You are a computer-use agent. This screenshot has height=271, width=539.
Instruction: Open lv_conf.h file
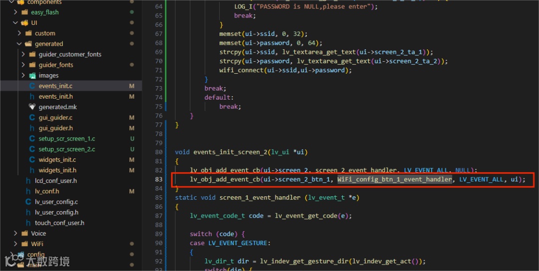coord(47,191)
